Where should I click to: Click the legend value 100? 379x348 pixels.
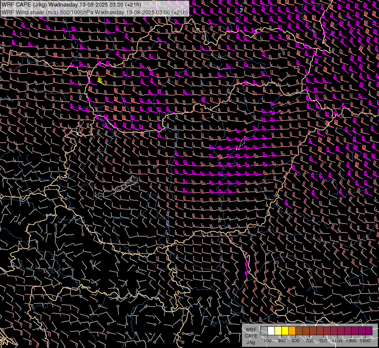point(268,341)
